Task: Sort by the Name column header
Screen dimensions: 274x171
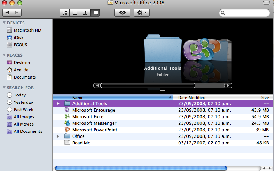Action: pyautogui.click(x=113, y=98)
